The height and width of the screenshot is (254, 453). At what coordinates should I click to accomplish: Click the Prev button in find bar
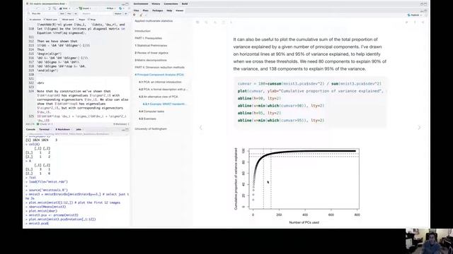69,13
